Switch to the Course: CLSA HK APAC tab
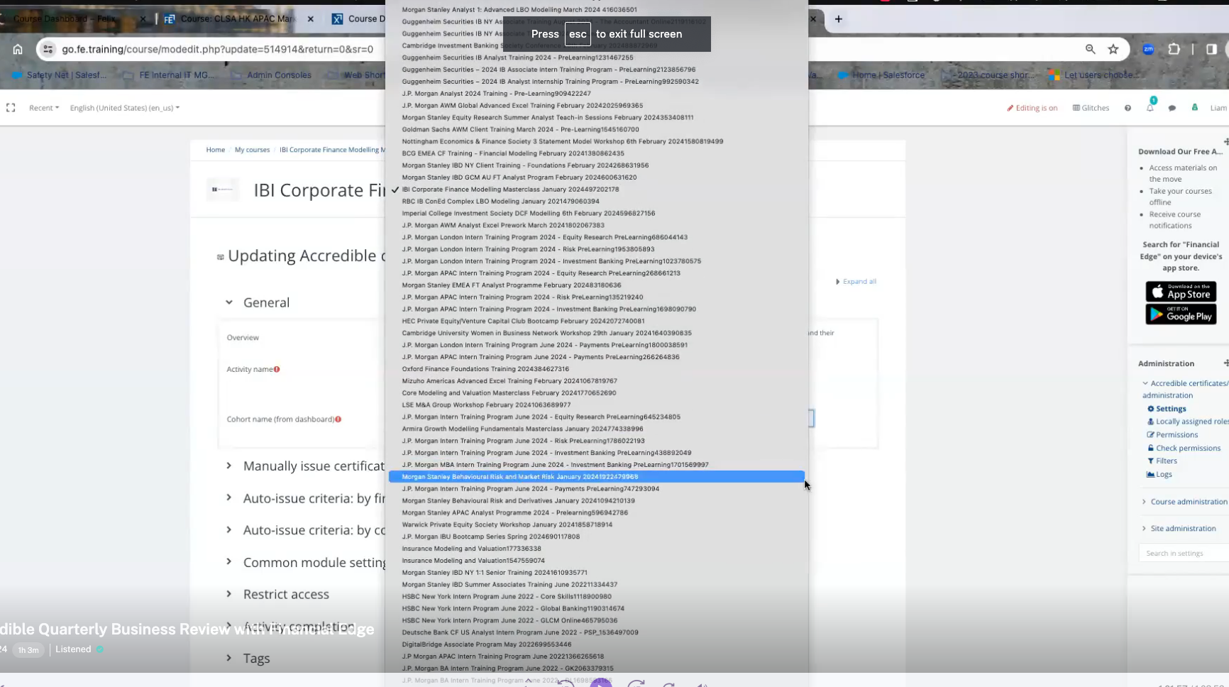Viewport: 1229px width, 687px height. click(x=236, y=19)
